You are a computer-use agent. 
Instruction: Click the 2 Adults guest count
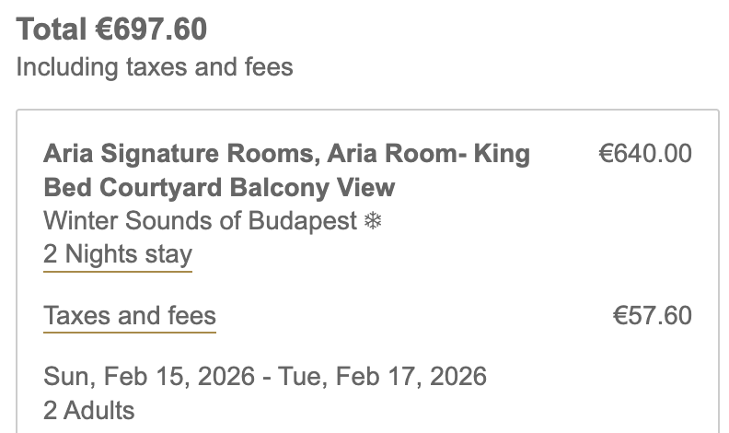tap(88, 410)
